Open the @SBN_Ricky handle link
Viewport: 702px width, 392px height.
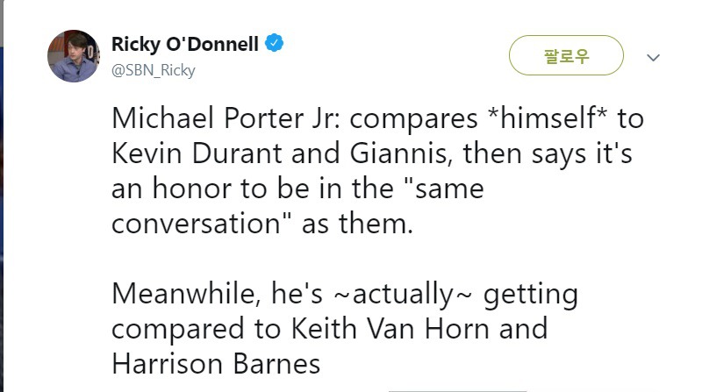(153, 70)
